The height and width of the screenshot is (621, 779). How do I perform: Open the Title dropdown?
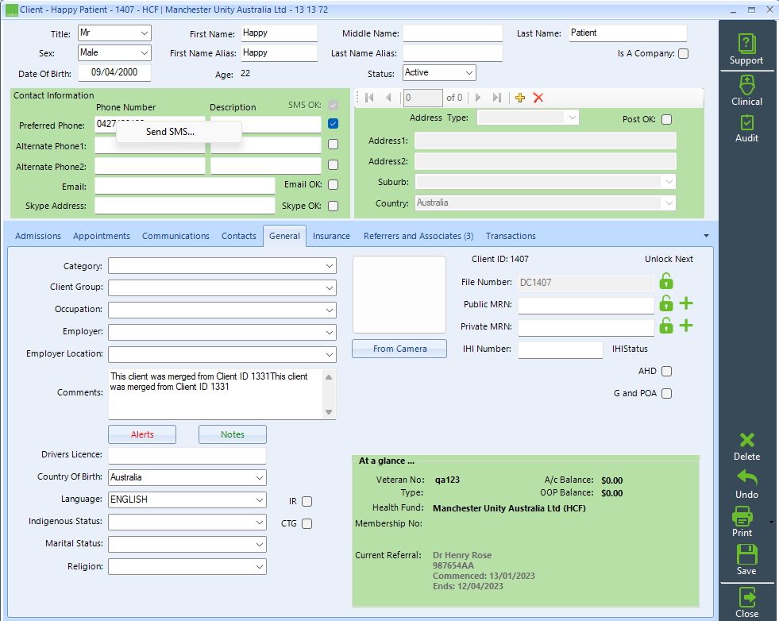tap(144, 33)
